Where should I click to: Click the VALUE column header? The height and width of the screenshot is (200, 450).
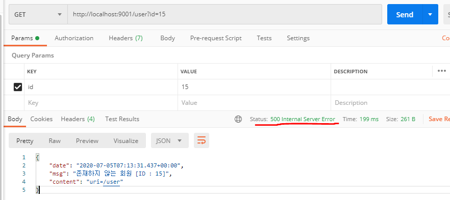(189, 72)
